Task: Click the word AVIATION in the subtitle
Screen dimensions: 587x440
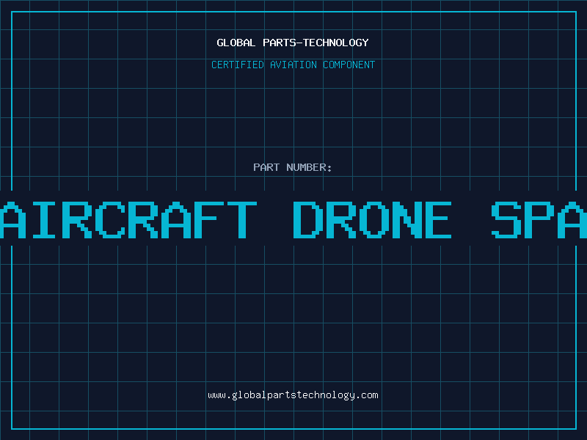Action: tap(293, 65)
